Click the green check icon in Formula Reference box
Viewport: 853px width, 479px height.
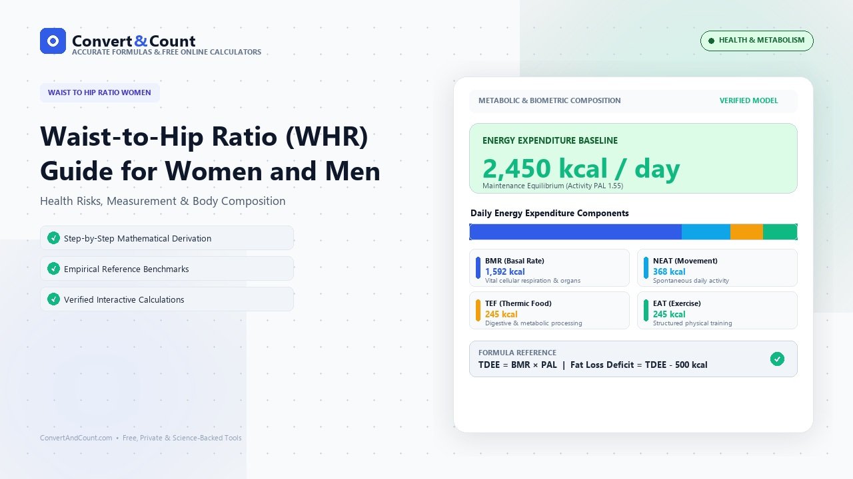coord(777,359)
